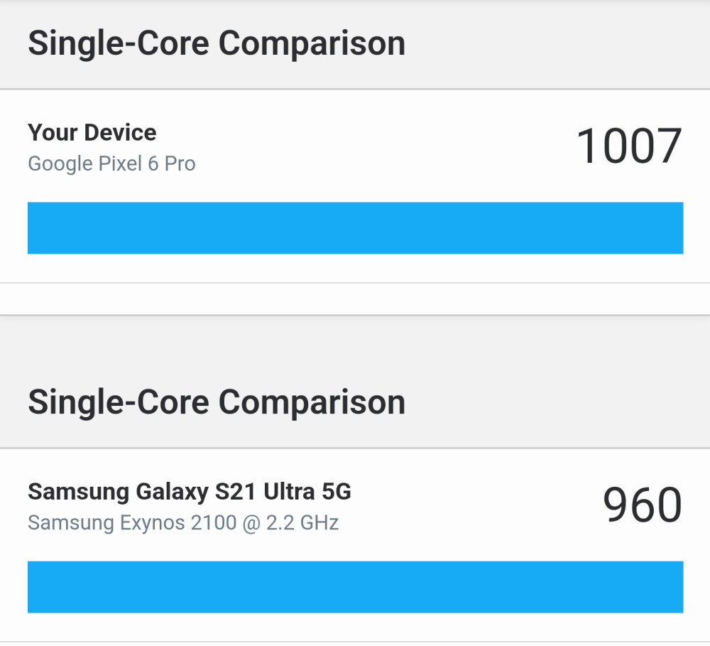Tap the Google Pixel 6 Pro subtitle
Viewport: 710px width, 646px height.
tap(111, 164)
